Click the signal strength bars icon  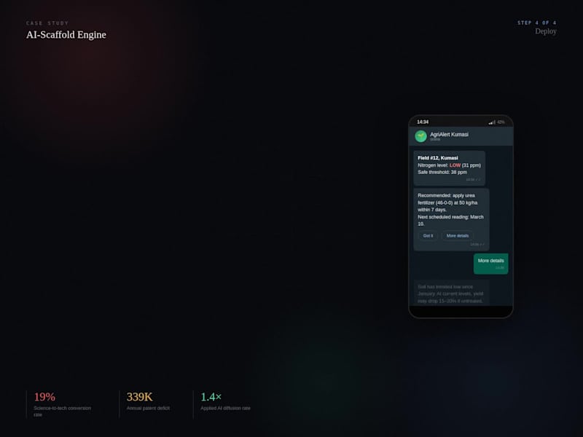[492, 122]
